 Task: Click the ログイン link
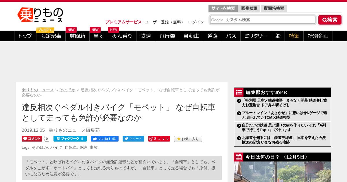[196, 22]
